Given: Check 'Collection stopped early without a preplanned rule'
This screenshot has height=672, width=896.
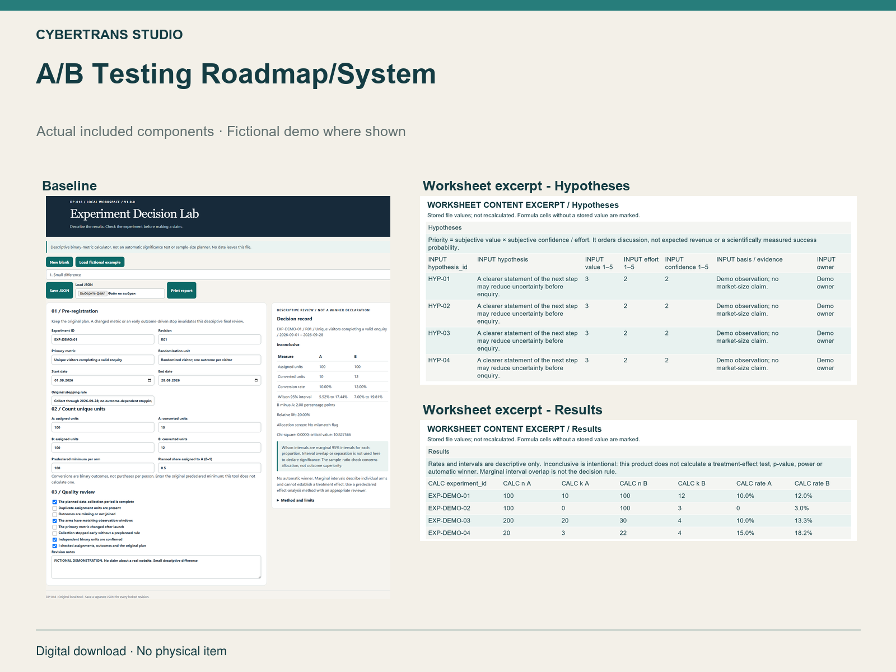Looking at the screenshot, I should point(55,533).
